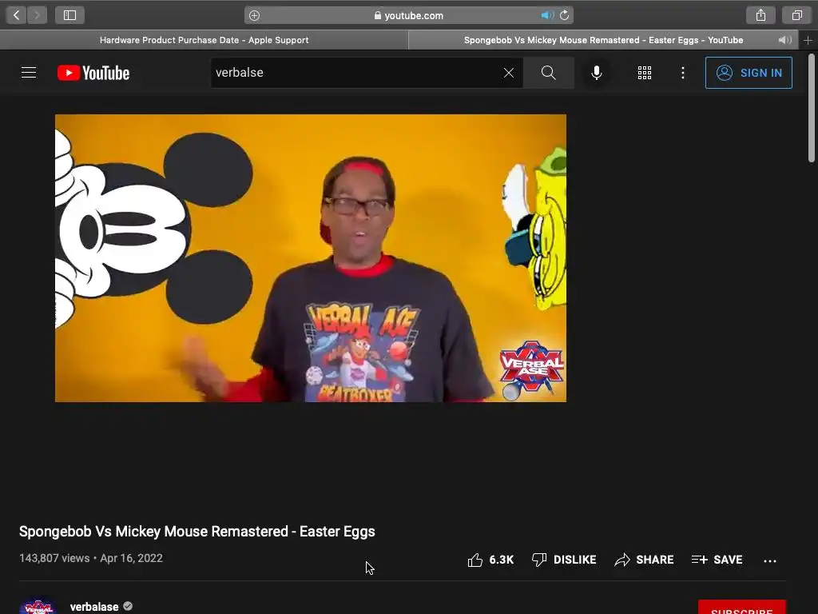
Task: Like the video with thumbs up
Action: [490, 560]
